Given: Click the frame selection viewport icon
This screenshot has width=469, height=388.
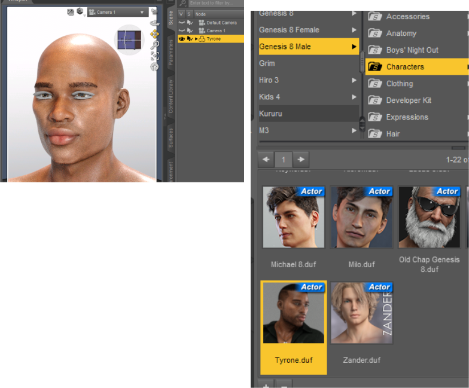Looking at the screenshot, I should tap(154, 56).
